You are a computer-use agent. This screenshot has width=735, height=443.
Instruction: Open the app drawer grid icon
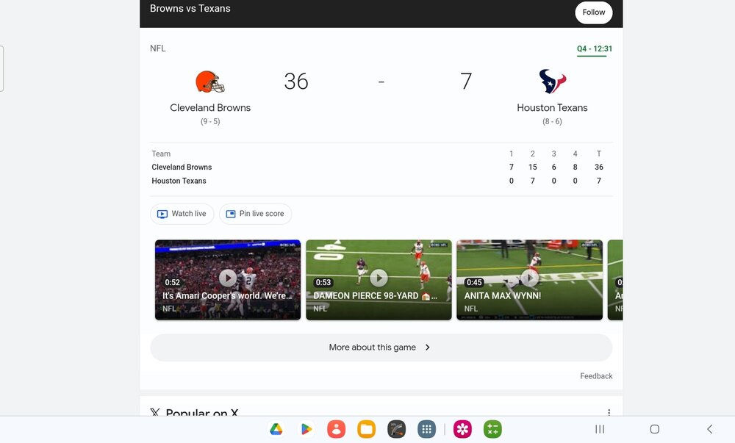click(426, 429)
